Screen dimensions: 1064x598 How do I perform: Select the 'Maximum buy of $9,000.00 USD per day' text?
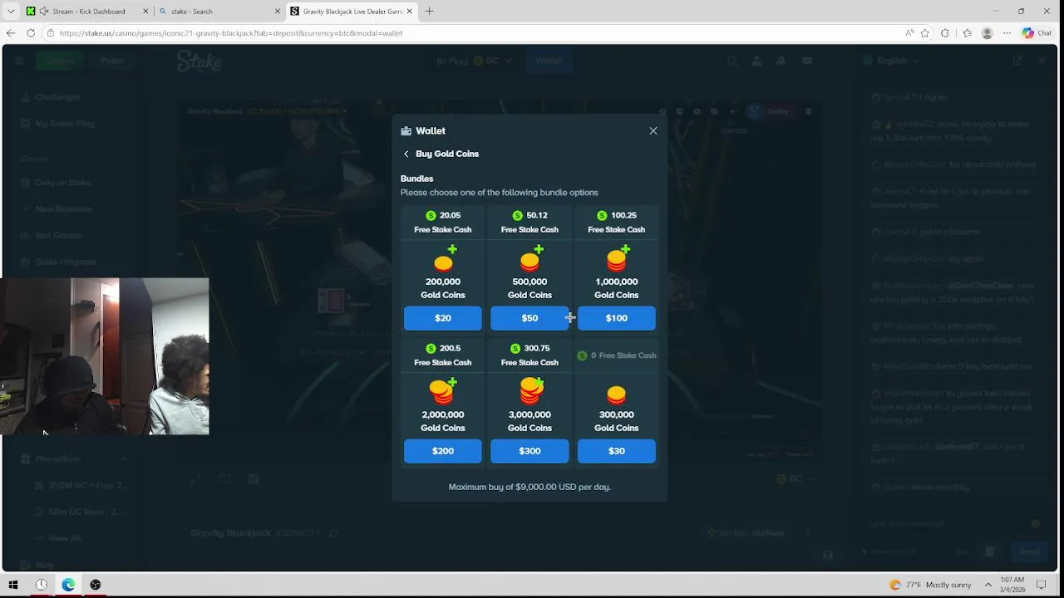coord(530,487)
